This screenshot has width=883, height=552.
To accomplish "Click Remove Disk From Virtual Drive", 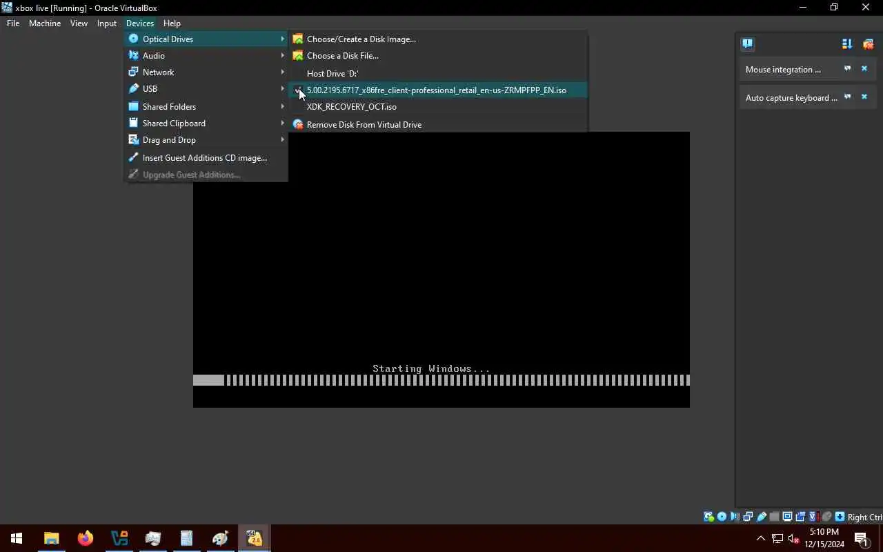I will (x=438, y=124).
